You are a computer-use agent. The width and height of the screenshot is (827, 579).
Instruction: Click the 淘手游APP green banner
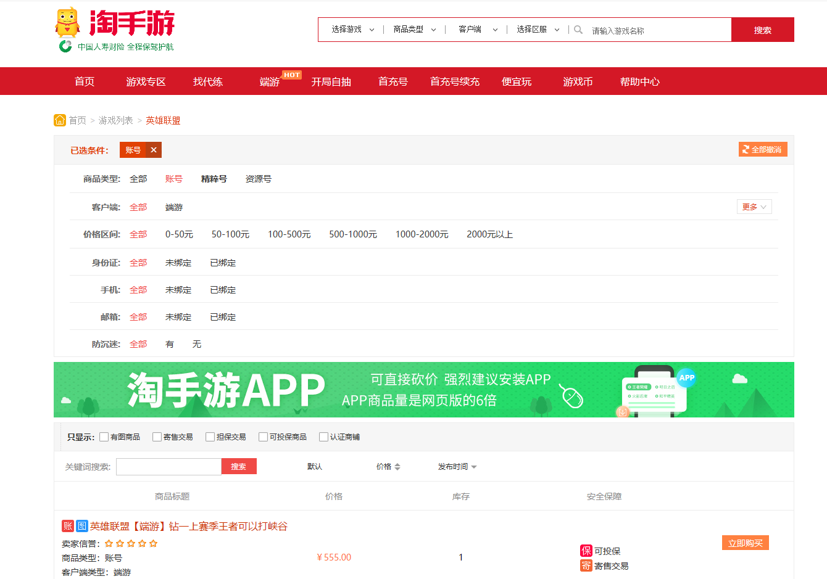pos(424,390)
